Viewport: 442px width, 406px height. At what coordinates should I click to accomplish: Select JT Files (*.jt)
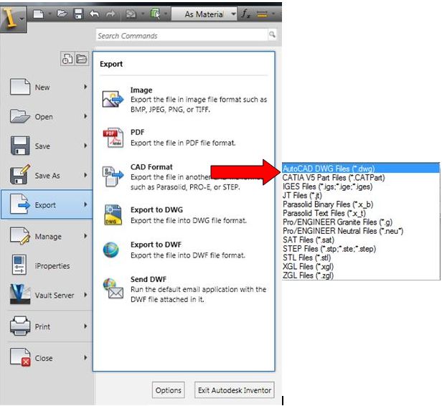(x=361, y=195)
